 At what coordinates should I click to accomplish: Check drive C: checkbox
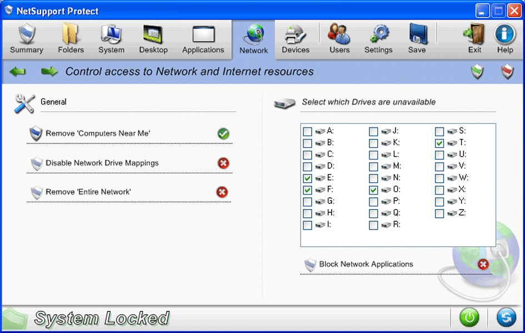[x=307, y=155]
